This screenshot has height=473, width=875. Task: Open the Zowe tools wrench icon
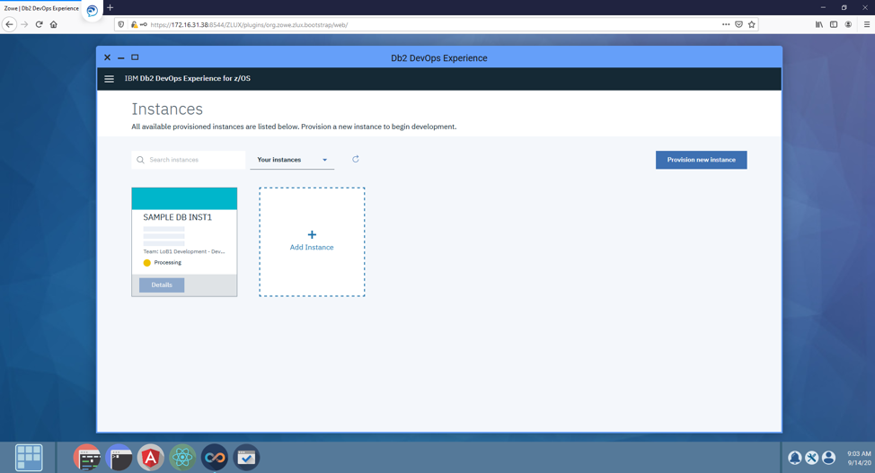(812, 458)
